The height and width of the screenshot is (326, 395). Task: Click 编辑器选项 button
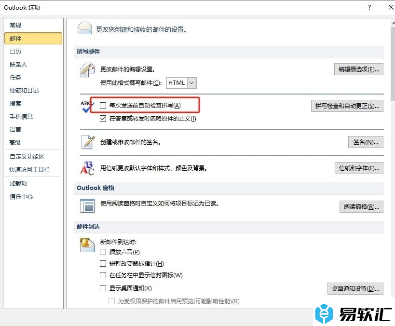pos(359,69)
